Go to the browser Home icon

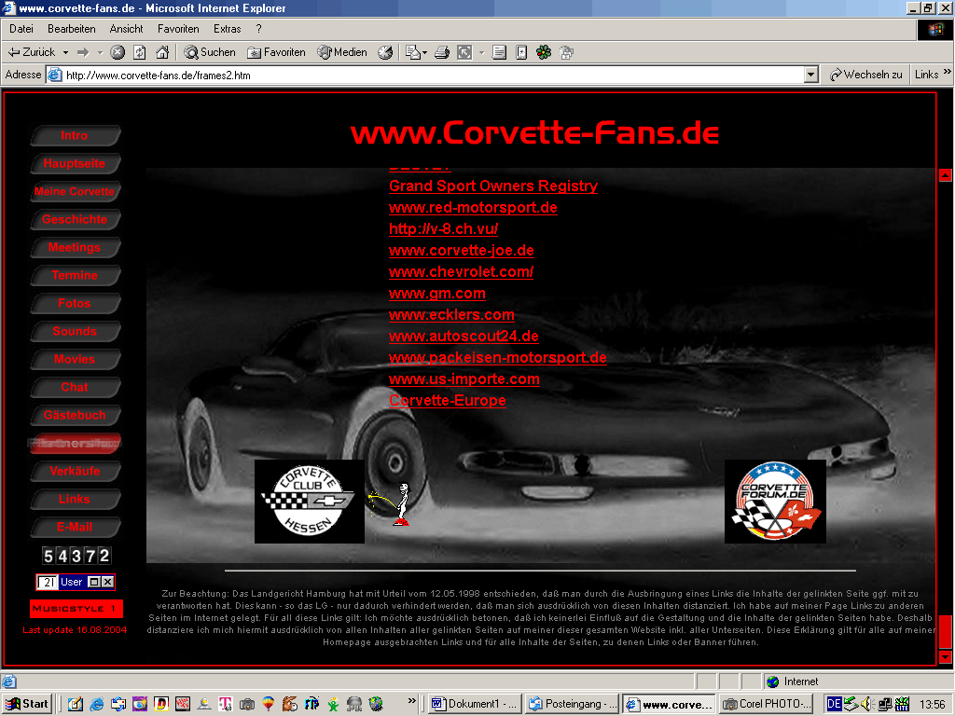[162, 52]
